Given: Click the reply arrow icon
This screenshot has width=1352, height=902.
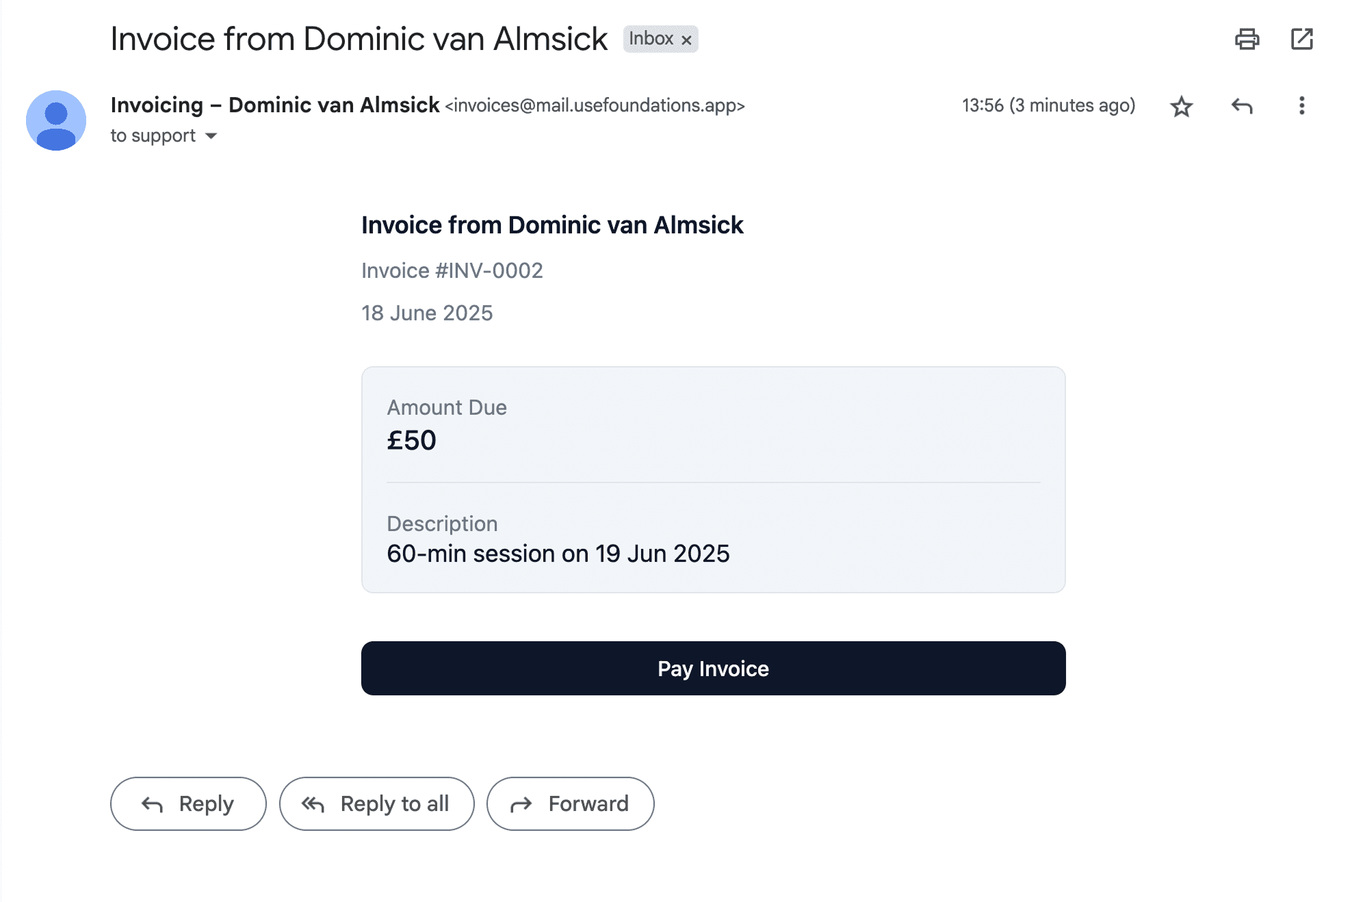Looking at the screenshot, I should 1242,106.
